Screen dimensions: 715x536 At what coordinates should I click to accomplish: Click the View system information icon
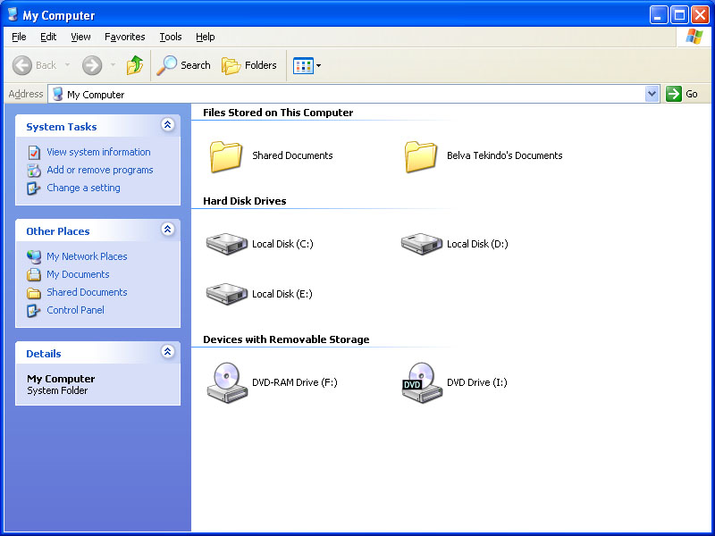click(x=34, y=152)
